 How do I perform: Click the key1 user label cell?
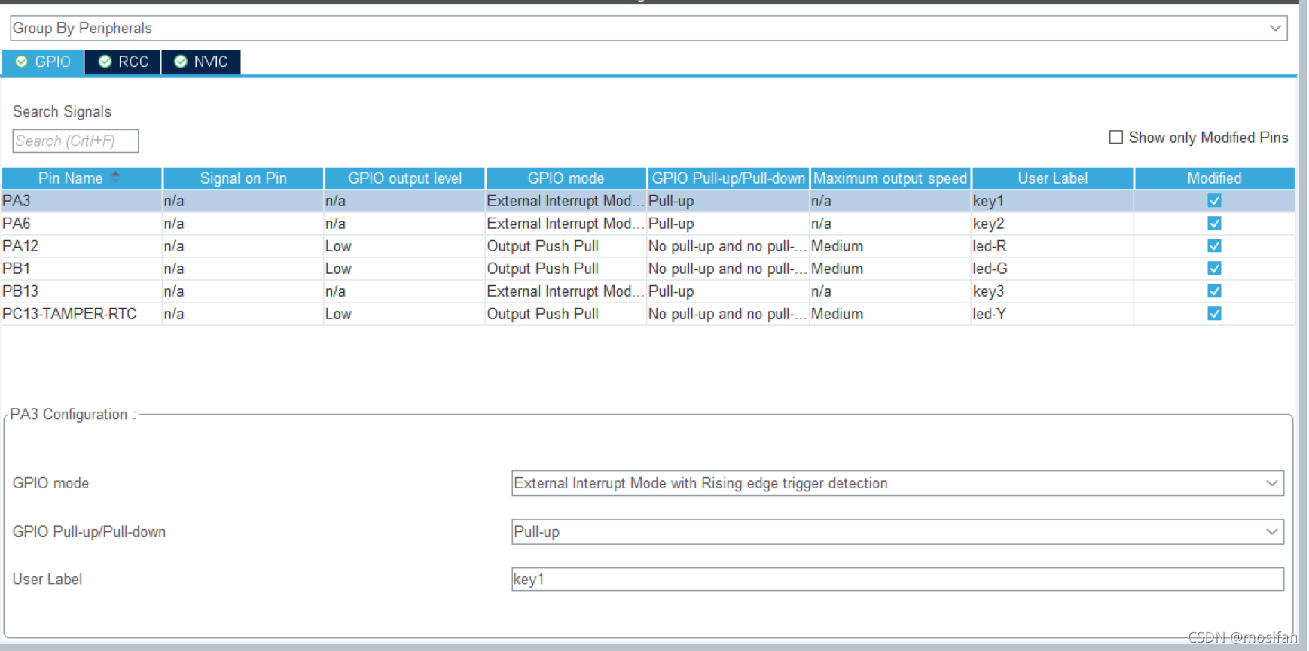pyautogui.click(x=1052, y=201)
